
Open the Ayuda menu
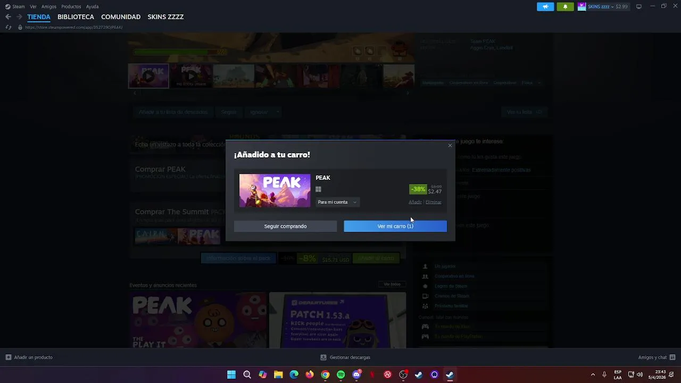pyautogui.click(x=92, y=6)
